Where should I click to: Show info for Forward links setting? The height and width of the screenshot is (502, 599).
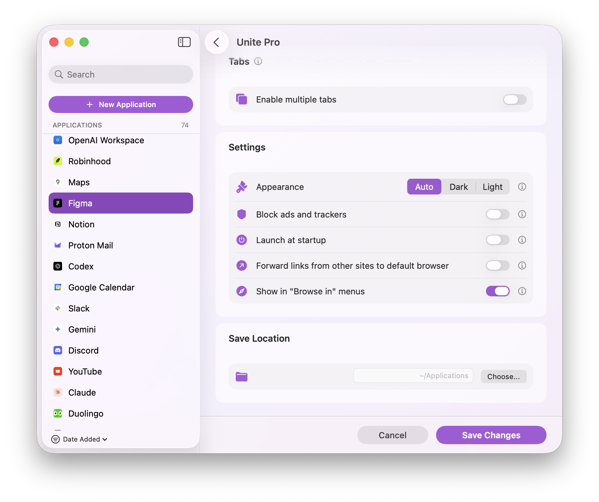(x=522, y=266)
